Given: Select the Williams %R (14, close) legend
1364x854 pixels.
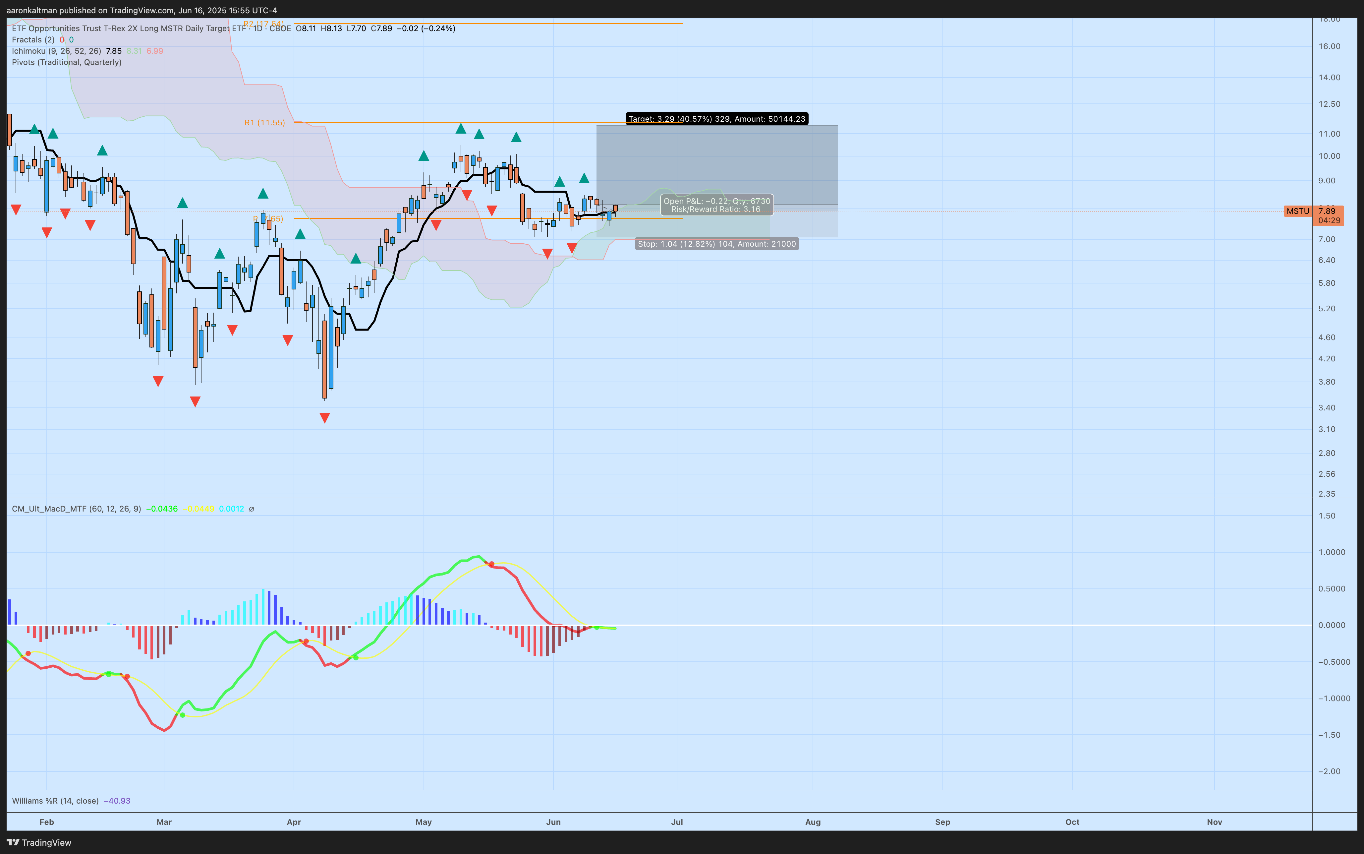Looking at the screenshot, I should 55,801.
